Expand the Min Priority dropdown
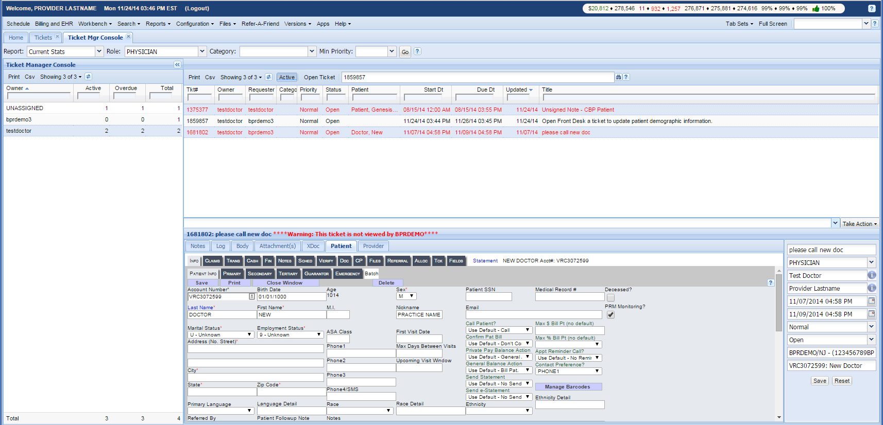Viewport: 883px width, 425px height. tap(392, 51)
